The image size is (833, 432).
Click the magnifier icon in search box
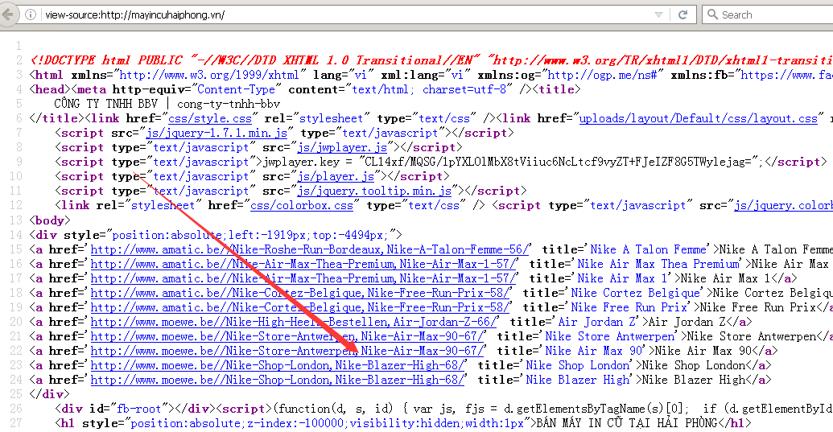pos(712,14)
